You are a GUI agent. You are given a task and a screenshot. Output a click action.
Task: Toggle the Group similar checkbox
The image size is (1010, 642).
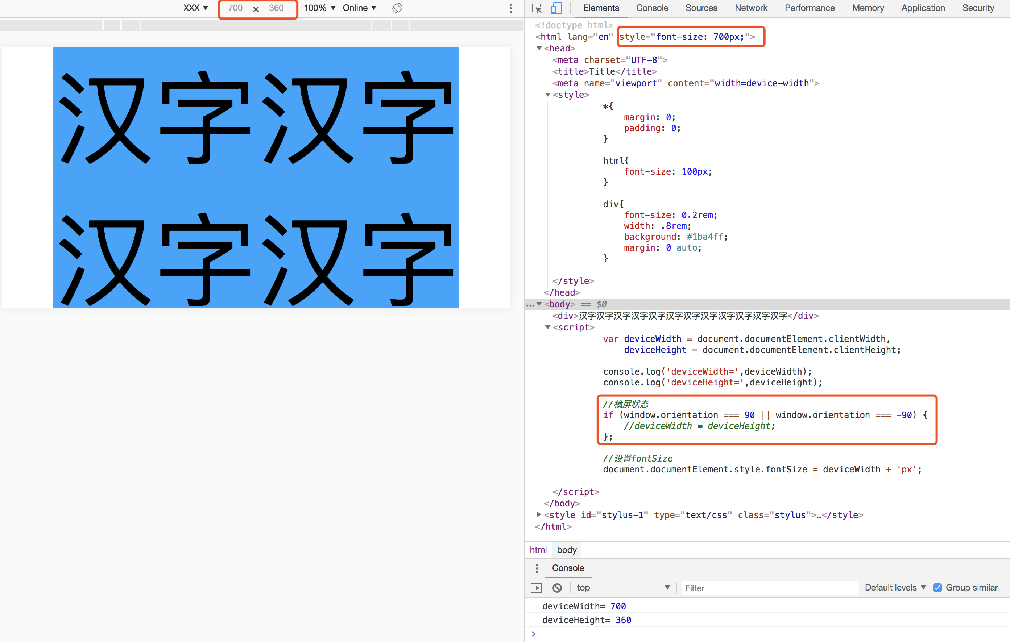coord(937,588)
